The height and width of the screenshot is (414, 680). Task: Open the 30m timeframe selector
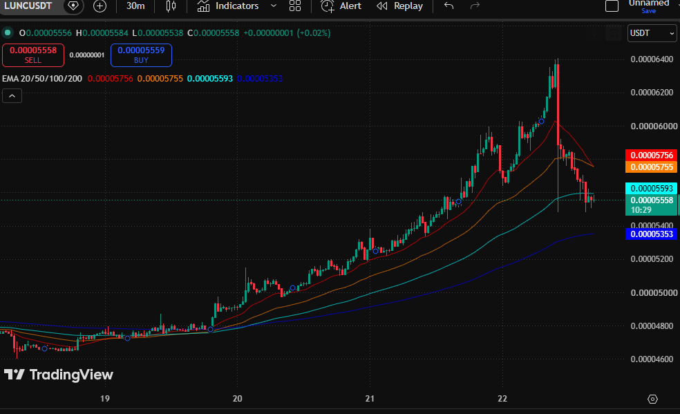135,6
